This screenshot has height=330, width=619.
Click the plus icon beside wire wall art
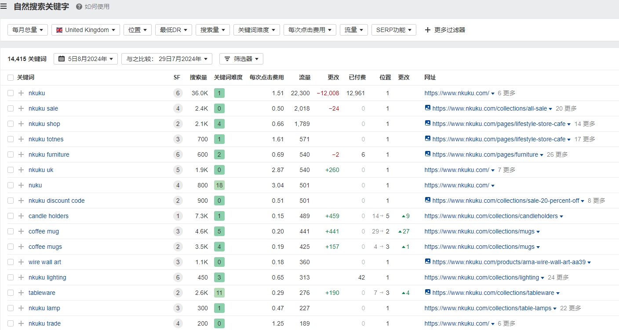pos(21,262)
